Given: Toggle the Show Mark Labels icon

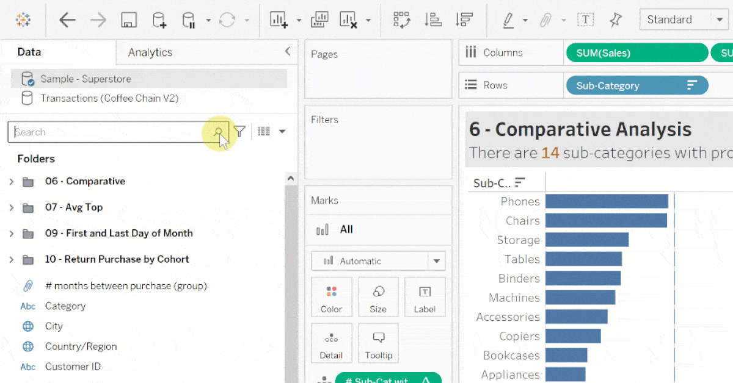Looking at the screenshot, I should [x=585, y=20].
